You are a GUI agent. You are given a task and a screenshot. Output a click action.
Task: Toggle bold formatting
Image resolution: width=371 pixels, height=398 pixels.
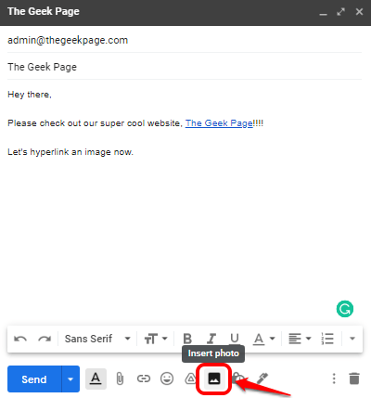point(187,339)
